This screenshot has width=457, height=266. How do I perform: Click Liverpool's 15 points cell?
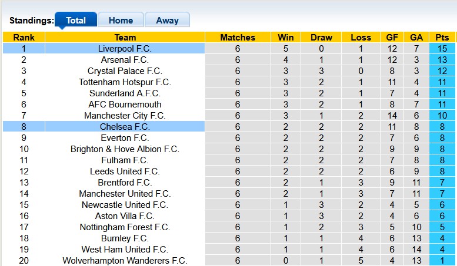pyautogui.click(x=442, y=49)
